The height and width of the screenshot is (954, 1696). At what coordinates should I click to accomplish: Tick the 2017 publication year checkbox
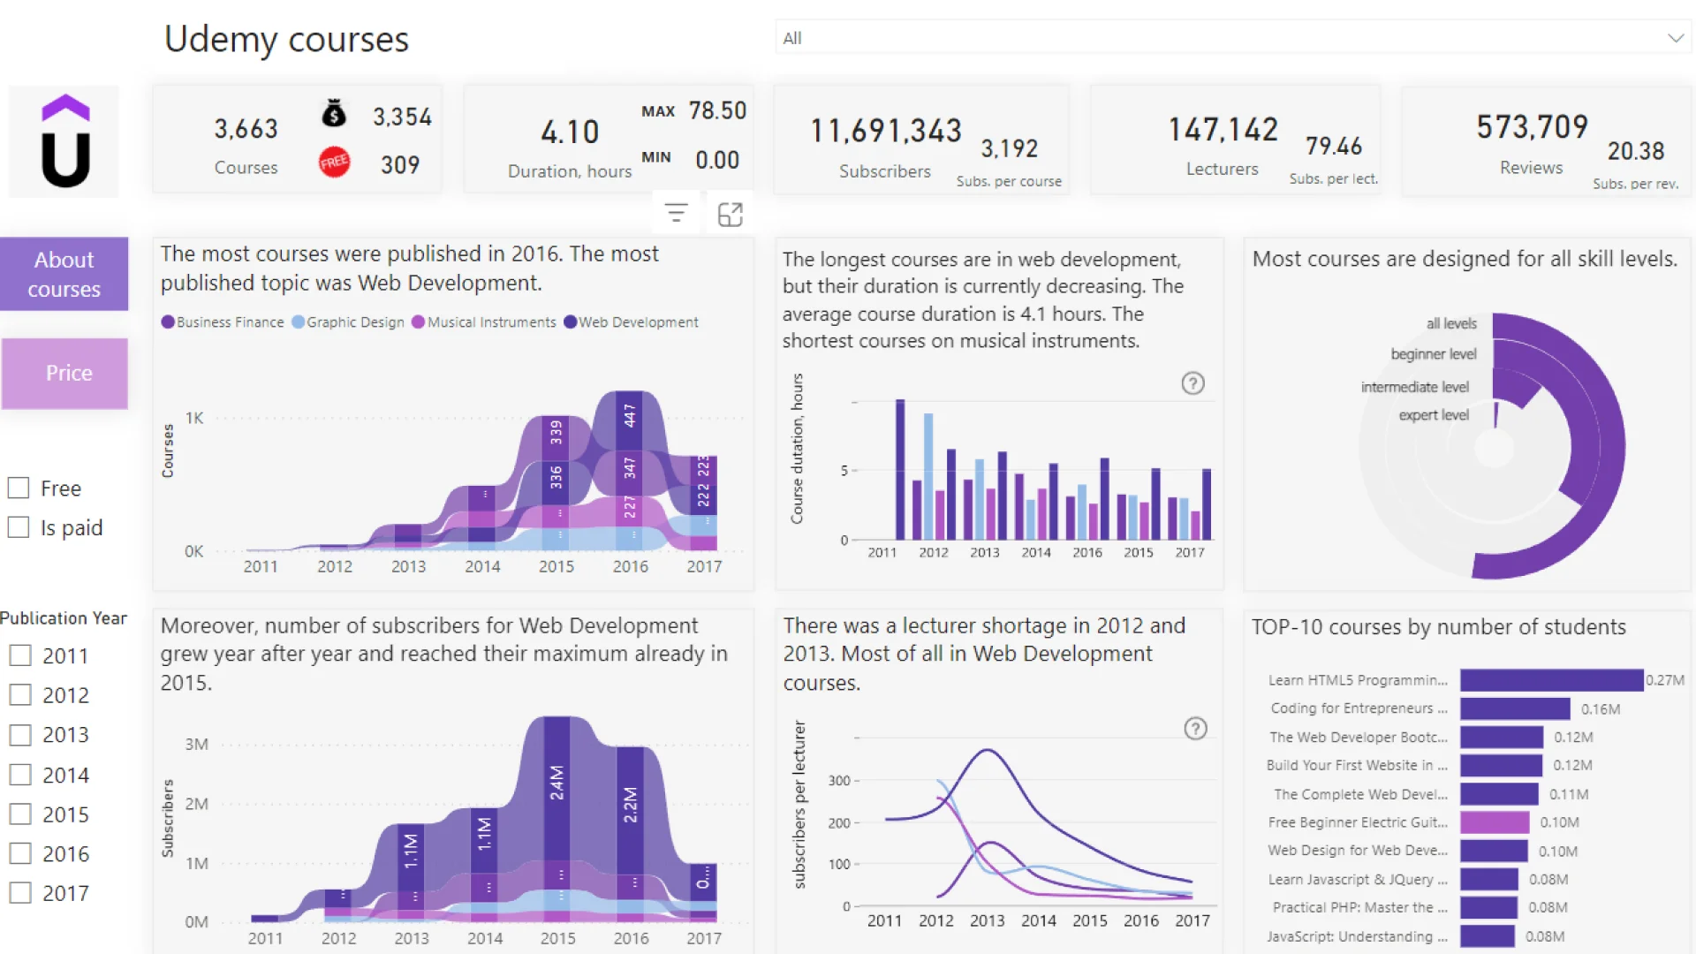20,893
